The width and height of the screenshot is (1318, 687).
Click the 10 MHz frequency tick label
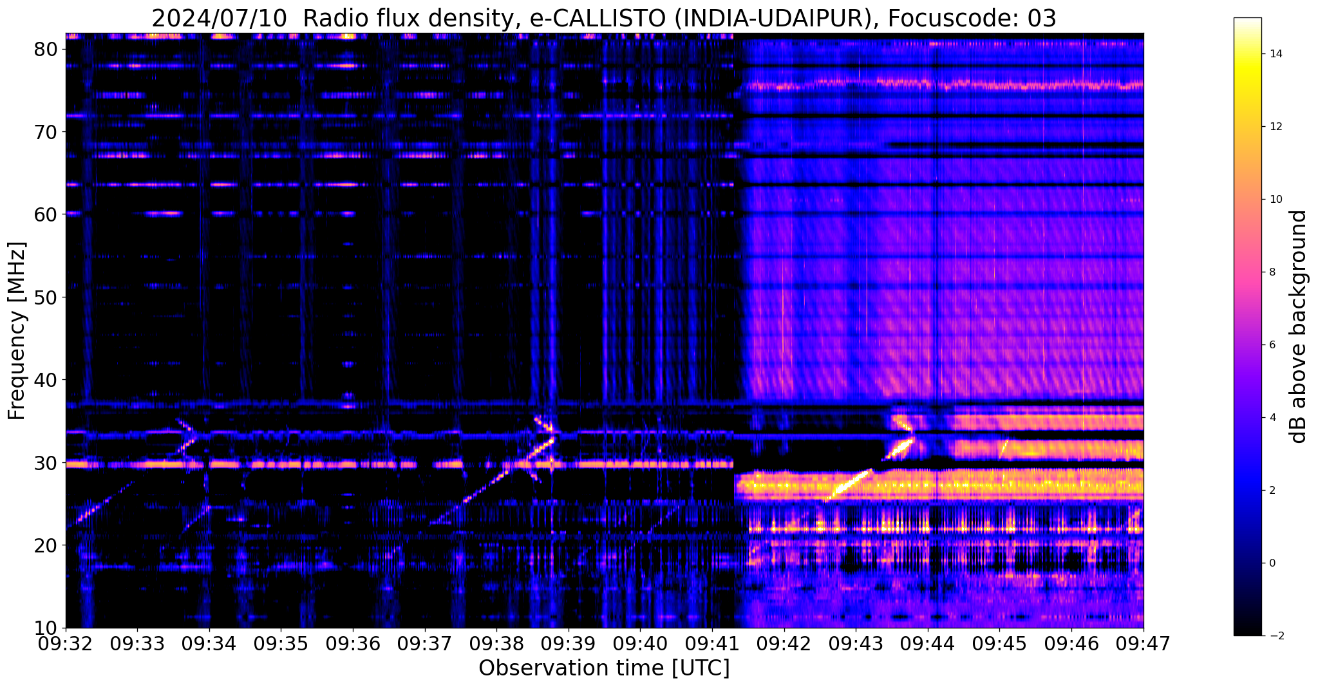(46, 628)
